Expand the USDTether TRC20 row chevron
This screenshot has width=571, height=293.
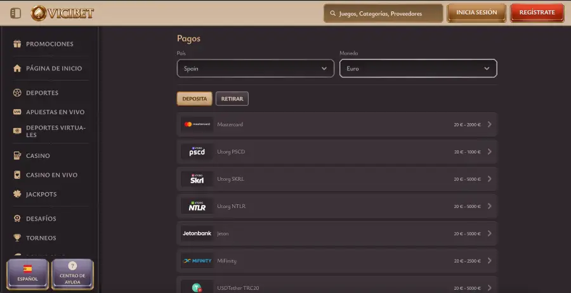click(x=489, y=288)
